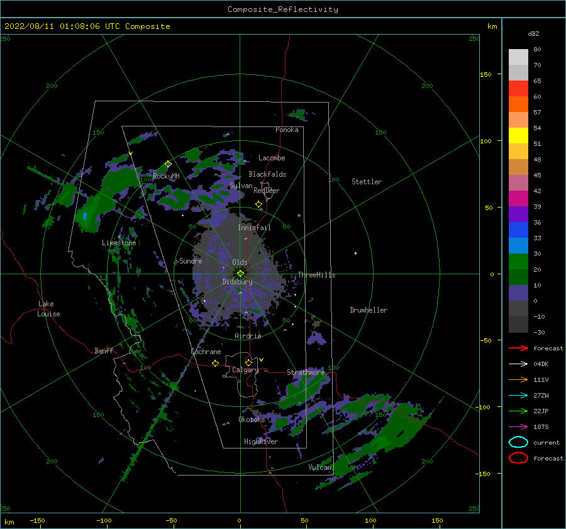Click the Limestone label

[x=119, y=243]
